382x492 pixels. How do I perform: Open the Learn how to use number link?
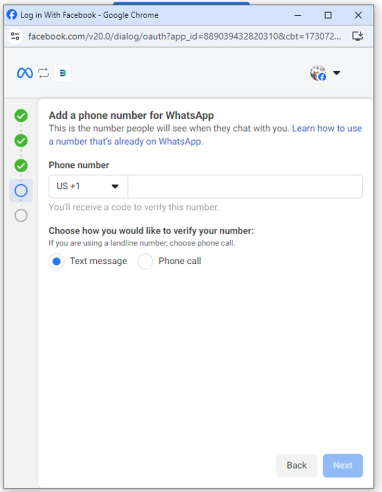(205, 135)
